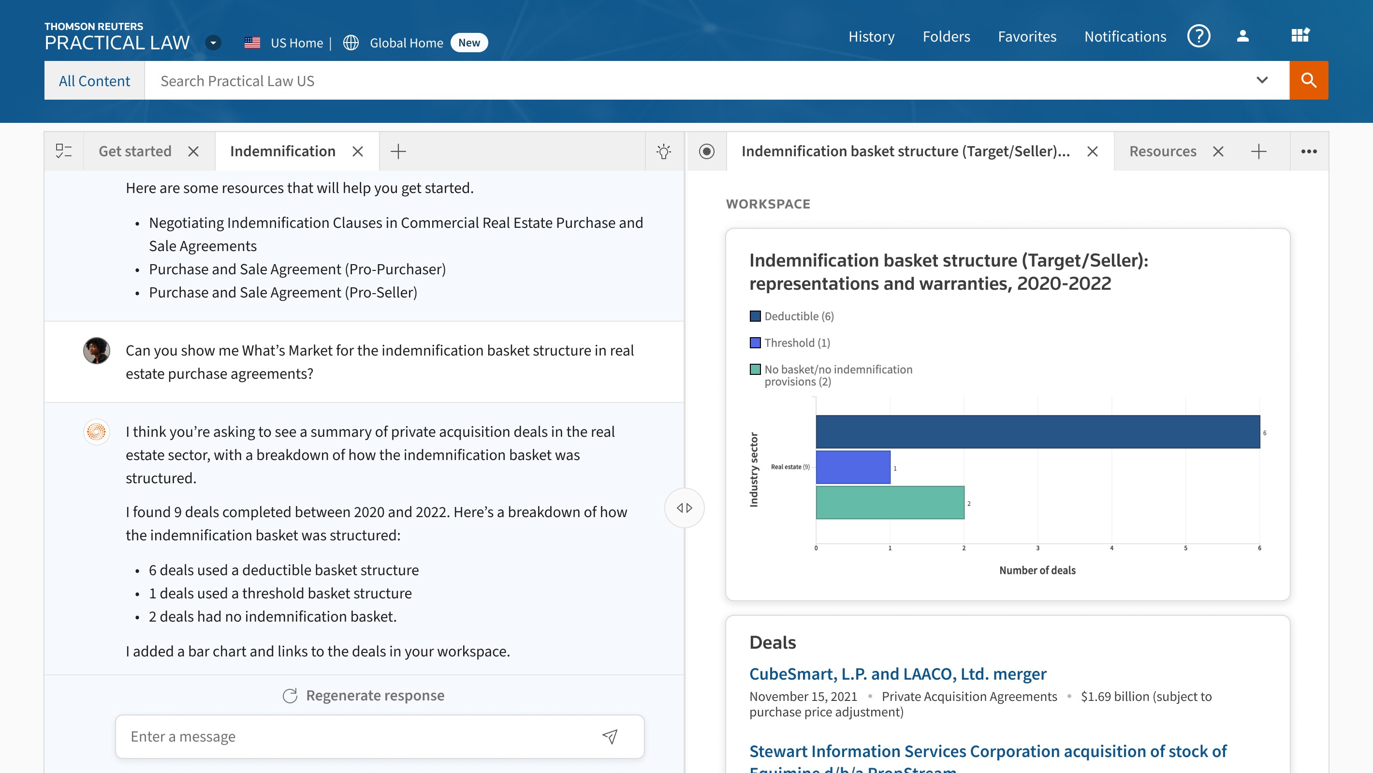Switch to the Indemnification chat tab
The width and height of the screenshot is (1373, 773).
(282, 151)
